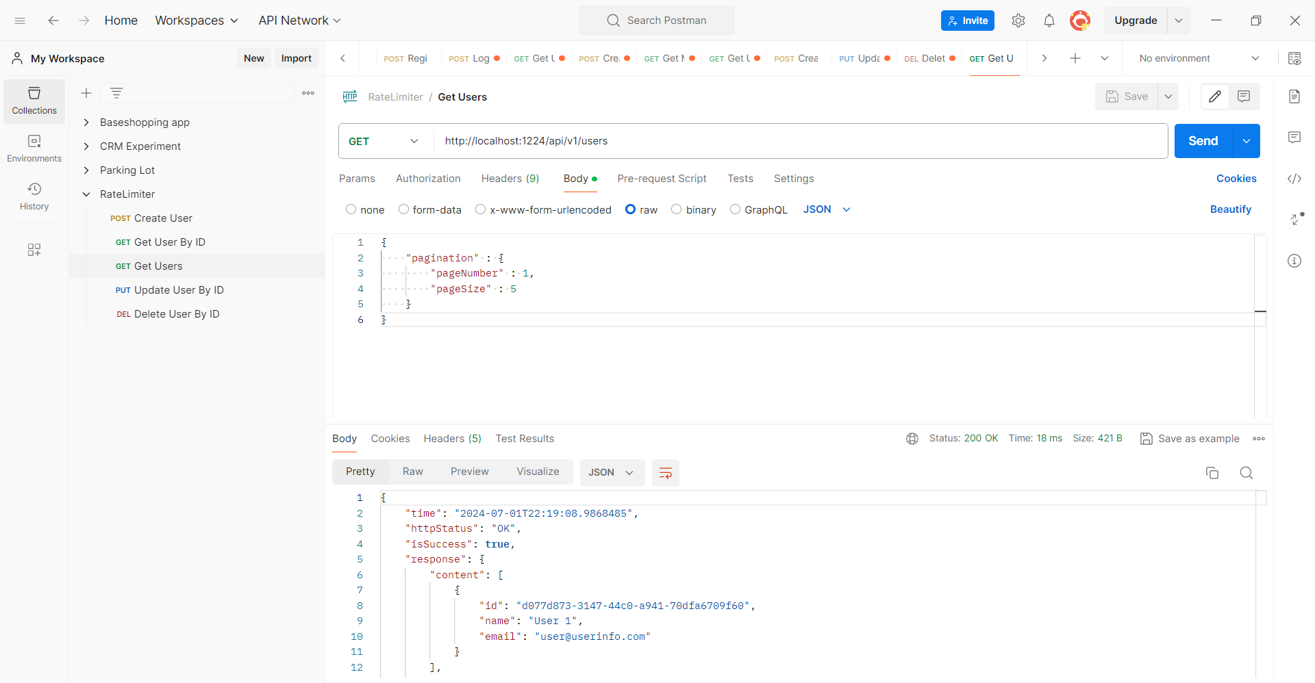1315x683 pixels.
Task: Click the filter collections icon
Action: pos(116,93)
